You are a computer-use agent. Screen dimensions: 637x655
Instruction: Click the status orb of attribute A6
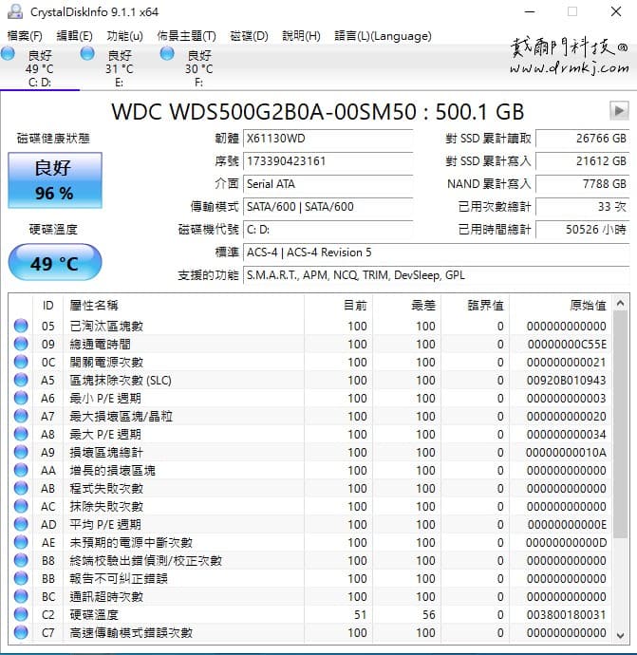coord(21,398)
